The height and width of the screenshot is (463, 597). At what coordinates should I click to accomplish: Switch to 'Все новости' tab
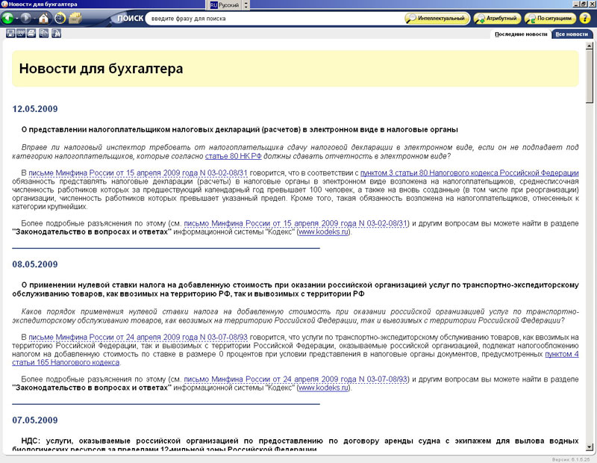pos(571,34)
